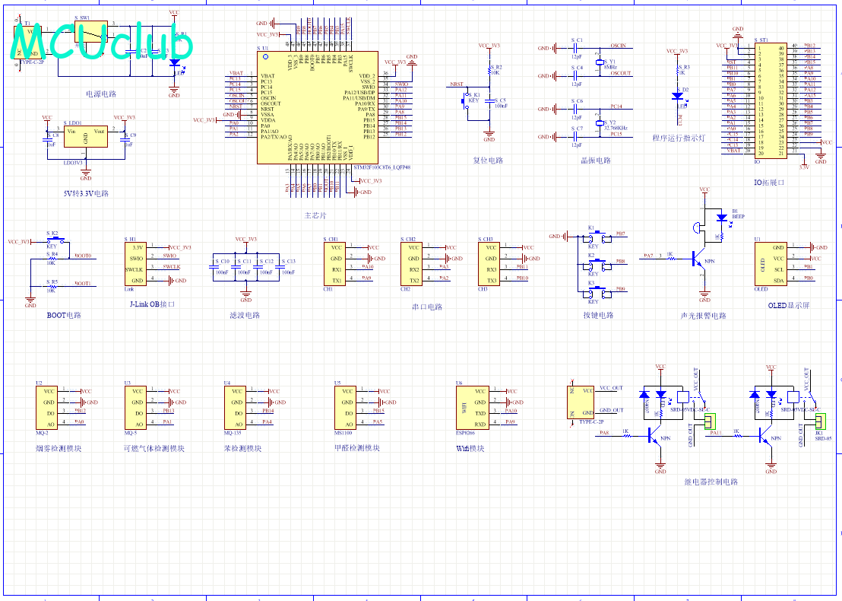The height and width of the screenshot is (601, 842).
Task: Select the S_R4 10K BOOT0 resistor
Action: (52, 259)
